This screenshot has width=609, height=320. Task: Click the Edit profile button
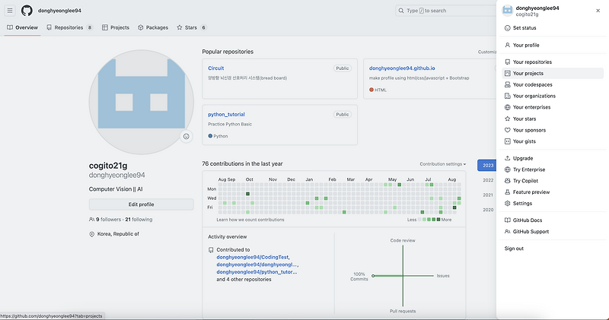142,204
